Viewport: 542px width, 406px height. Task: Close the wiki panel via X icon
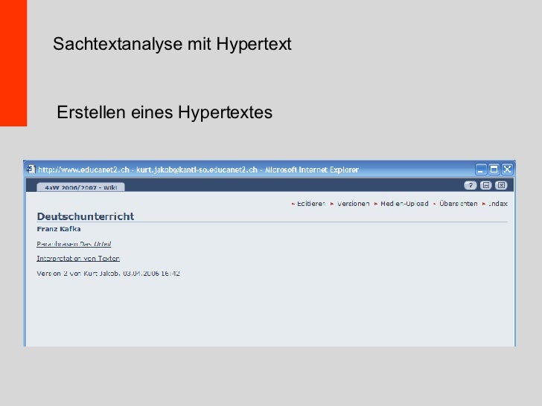pyautogui.click(x=501, y=185)
